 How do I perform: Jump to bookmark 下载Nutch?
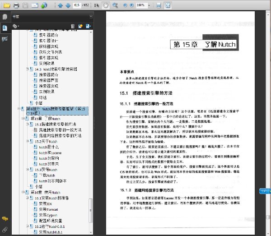point(47,175)
